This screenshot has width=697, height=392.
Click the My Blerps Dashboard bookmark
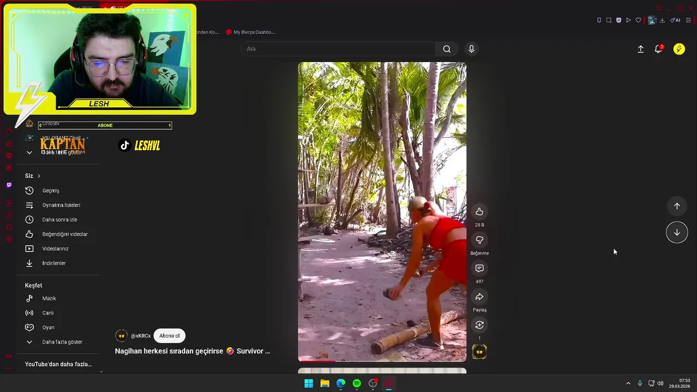(250, 32)
